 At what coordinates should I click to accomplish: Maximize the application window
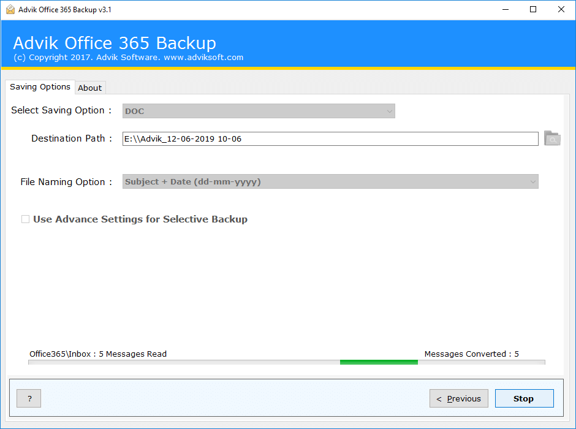(x=533, y=10)
